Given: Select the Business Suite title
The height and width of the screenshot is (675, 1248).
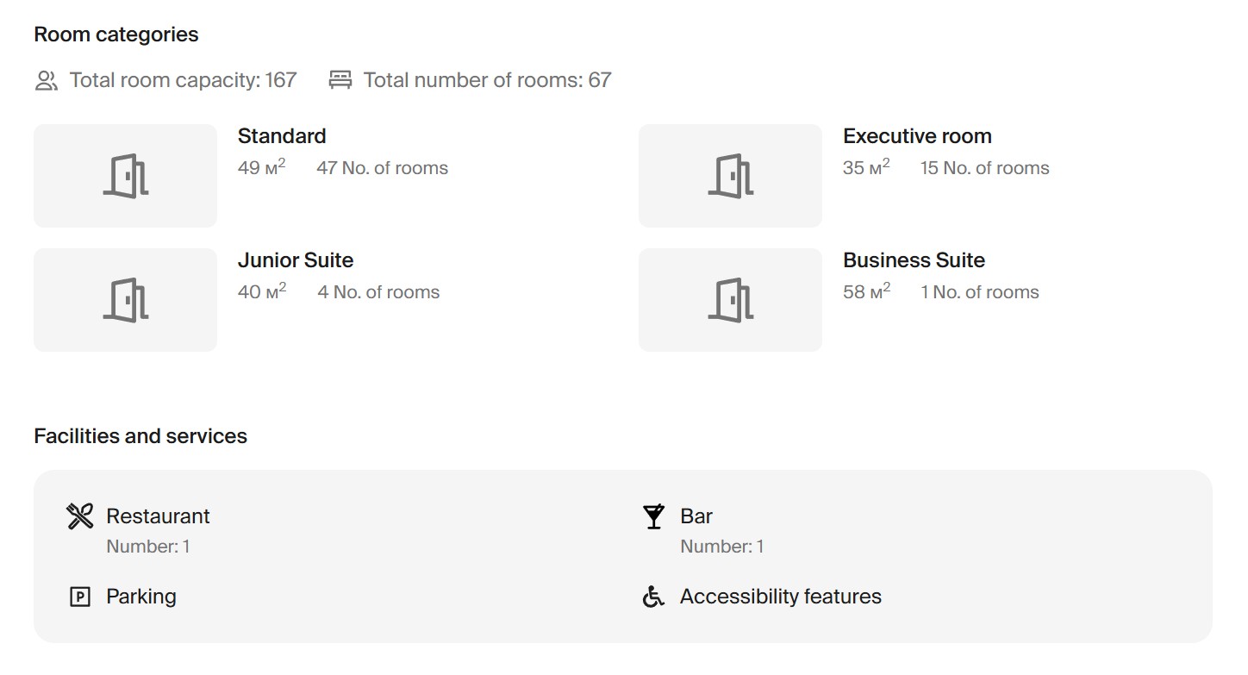Looking at the screenshot, I should tap(914, 260).
